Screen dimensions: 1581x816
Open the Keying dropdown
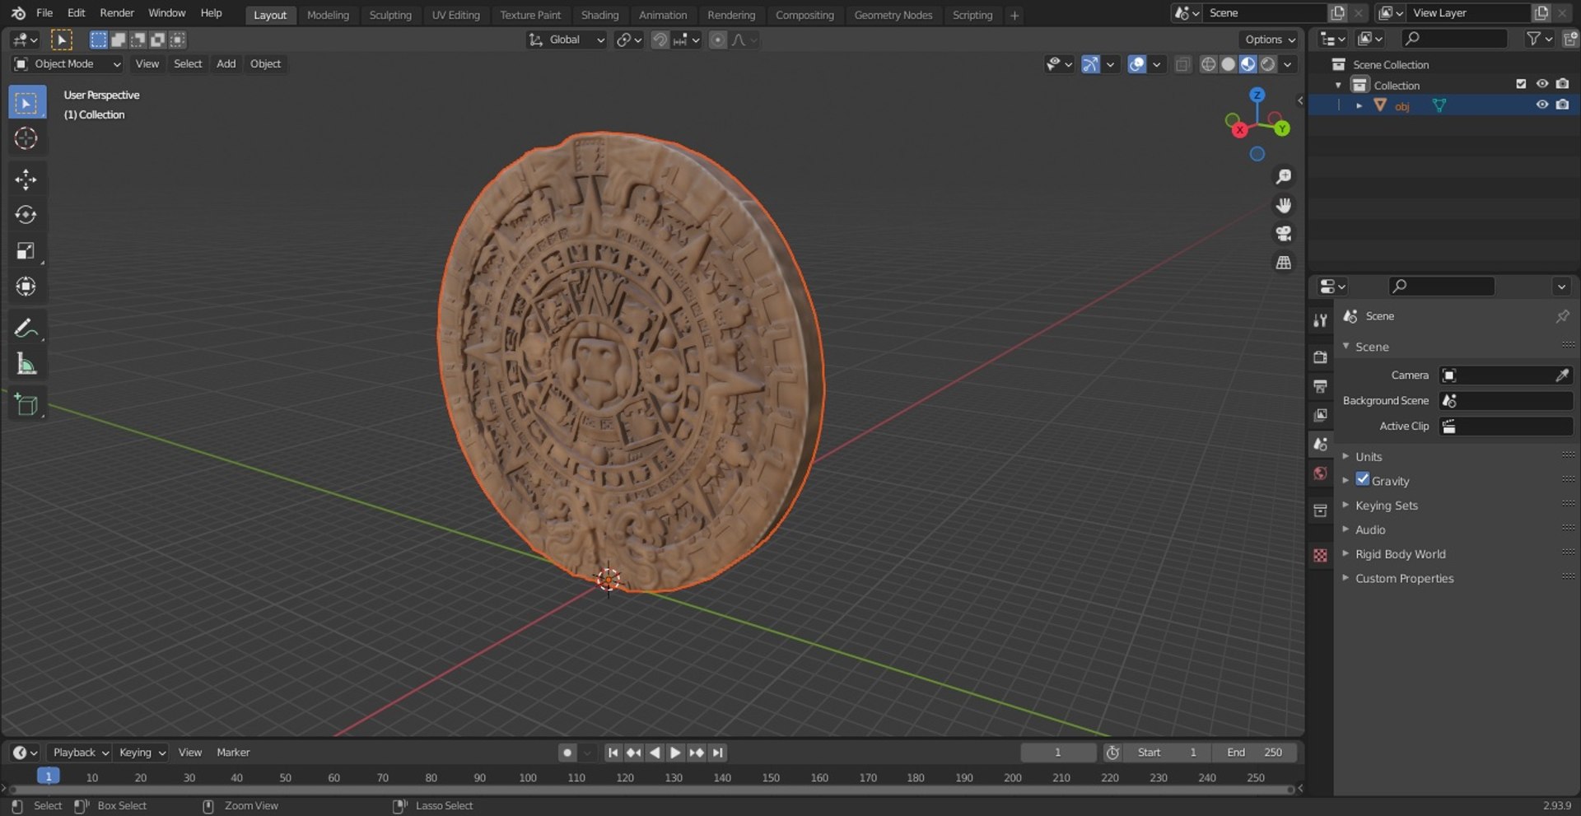(142, 753)
